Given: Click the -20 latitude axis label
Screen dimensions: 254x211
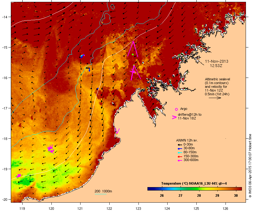Looking at the screenshot, I should coord(5,200).
